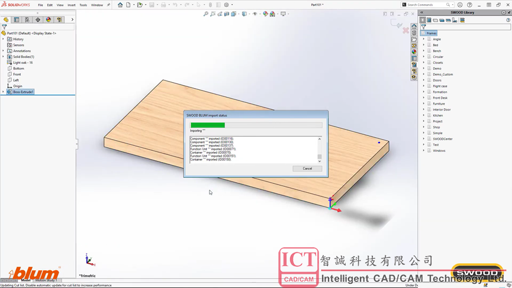Click the New document icon

coord(128,5)
